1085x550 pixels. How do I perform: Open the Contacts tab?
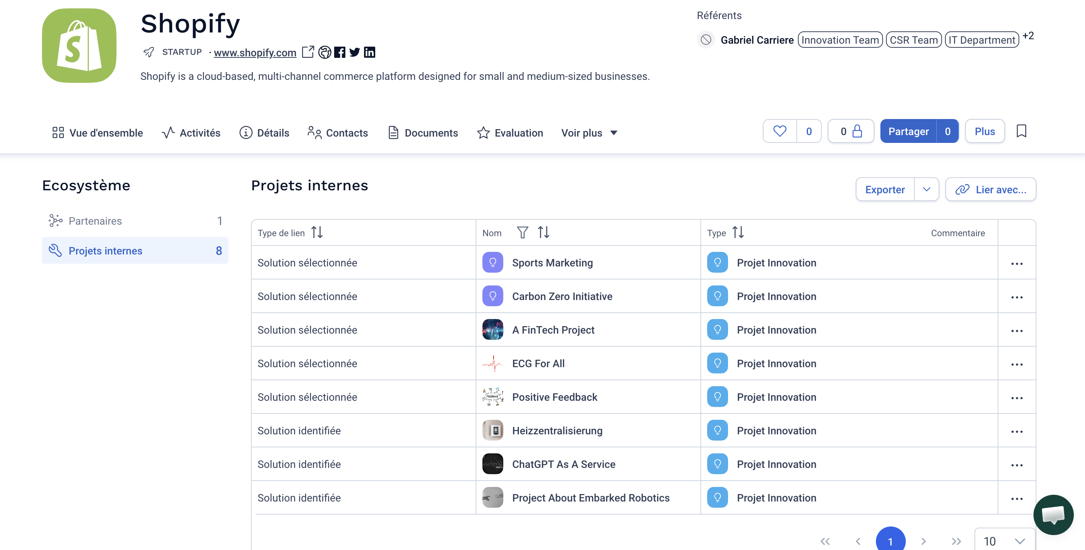(338, 132)
